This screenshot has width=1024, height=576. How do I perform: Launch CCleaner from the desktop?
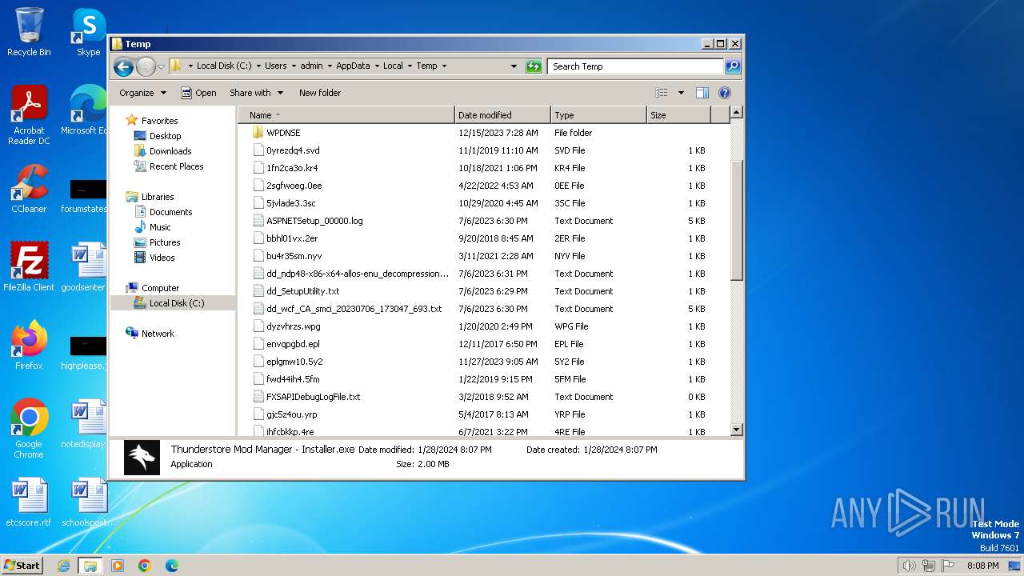click(29, 190)
